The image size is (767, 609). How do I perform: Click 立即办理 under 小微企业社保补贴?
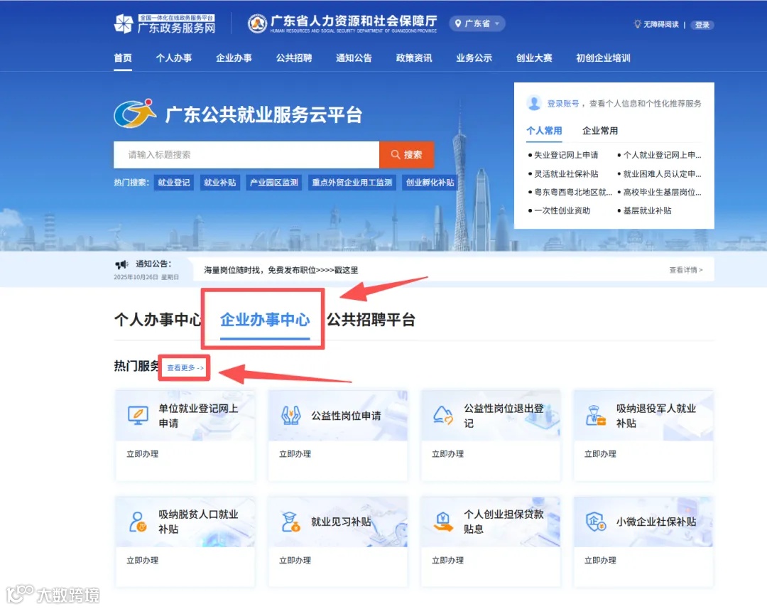600,560
